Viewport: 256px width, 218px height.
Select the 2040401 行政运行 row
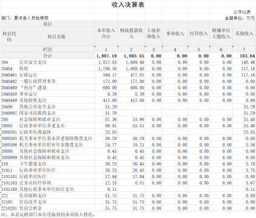point(128,75)
